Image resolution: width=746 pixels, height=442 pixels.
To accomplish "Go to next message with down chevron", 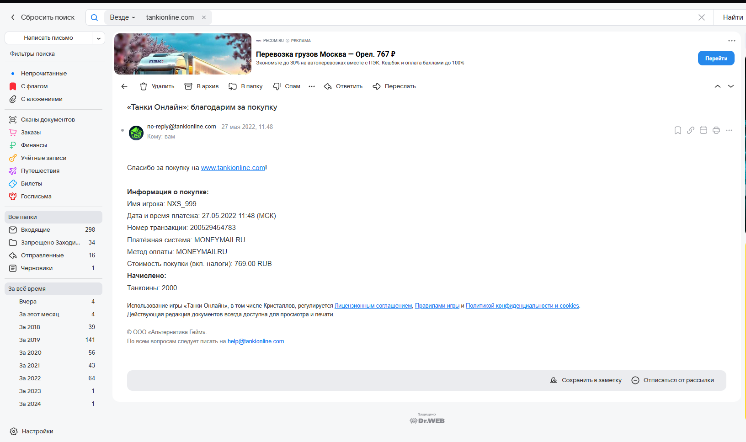I will pos(731,86).
